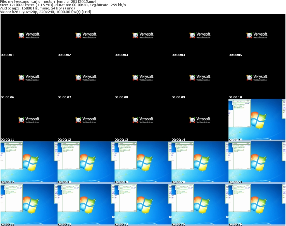Choose the thumbnail at 00:00:19
This screenshot has height=226, width=286.
(x=143, y=163)
